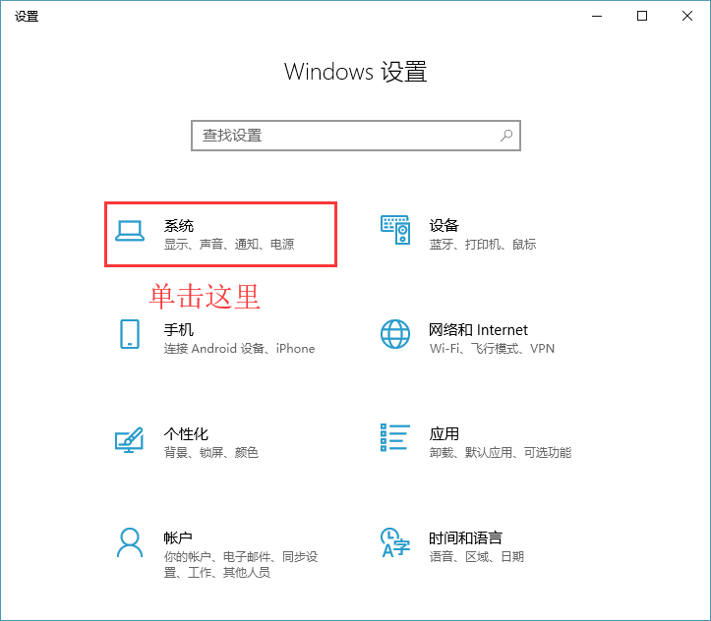Open 时间和语言 settings label
This screenshot has height=621, width=711.
point(466,537)
